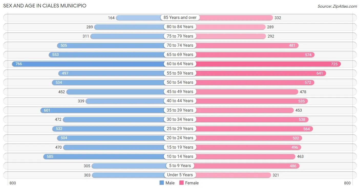Select the male bar for 60 to 64 Years
Image resolution: width=360 pixels, height=189 pixels.
click(96, 64)
